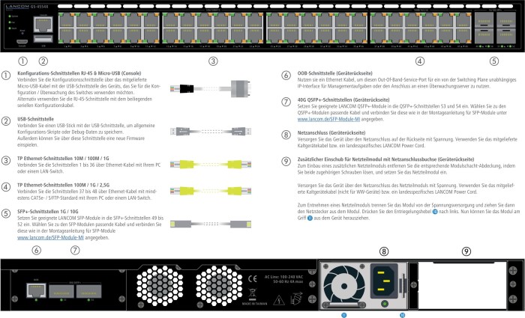Click the Reset pinhole button on the front panel

pyautogui.click(x=22, y=33)
